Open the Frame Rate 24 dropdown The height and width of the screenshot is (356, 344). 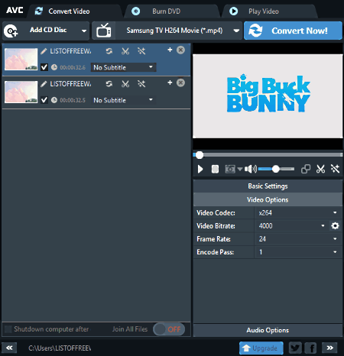tap(298, 239)
